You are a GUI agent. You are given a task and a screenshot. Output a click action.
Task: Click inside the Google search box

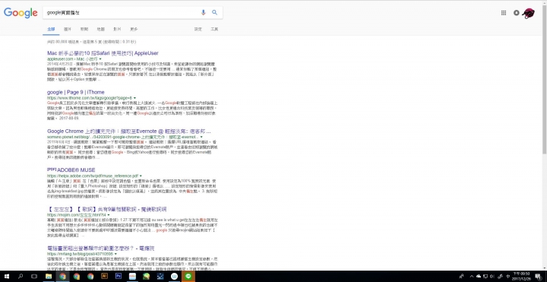pos(122,13)
